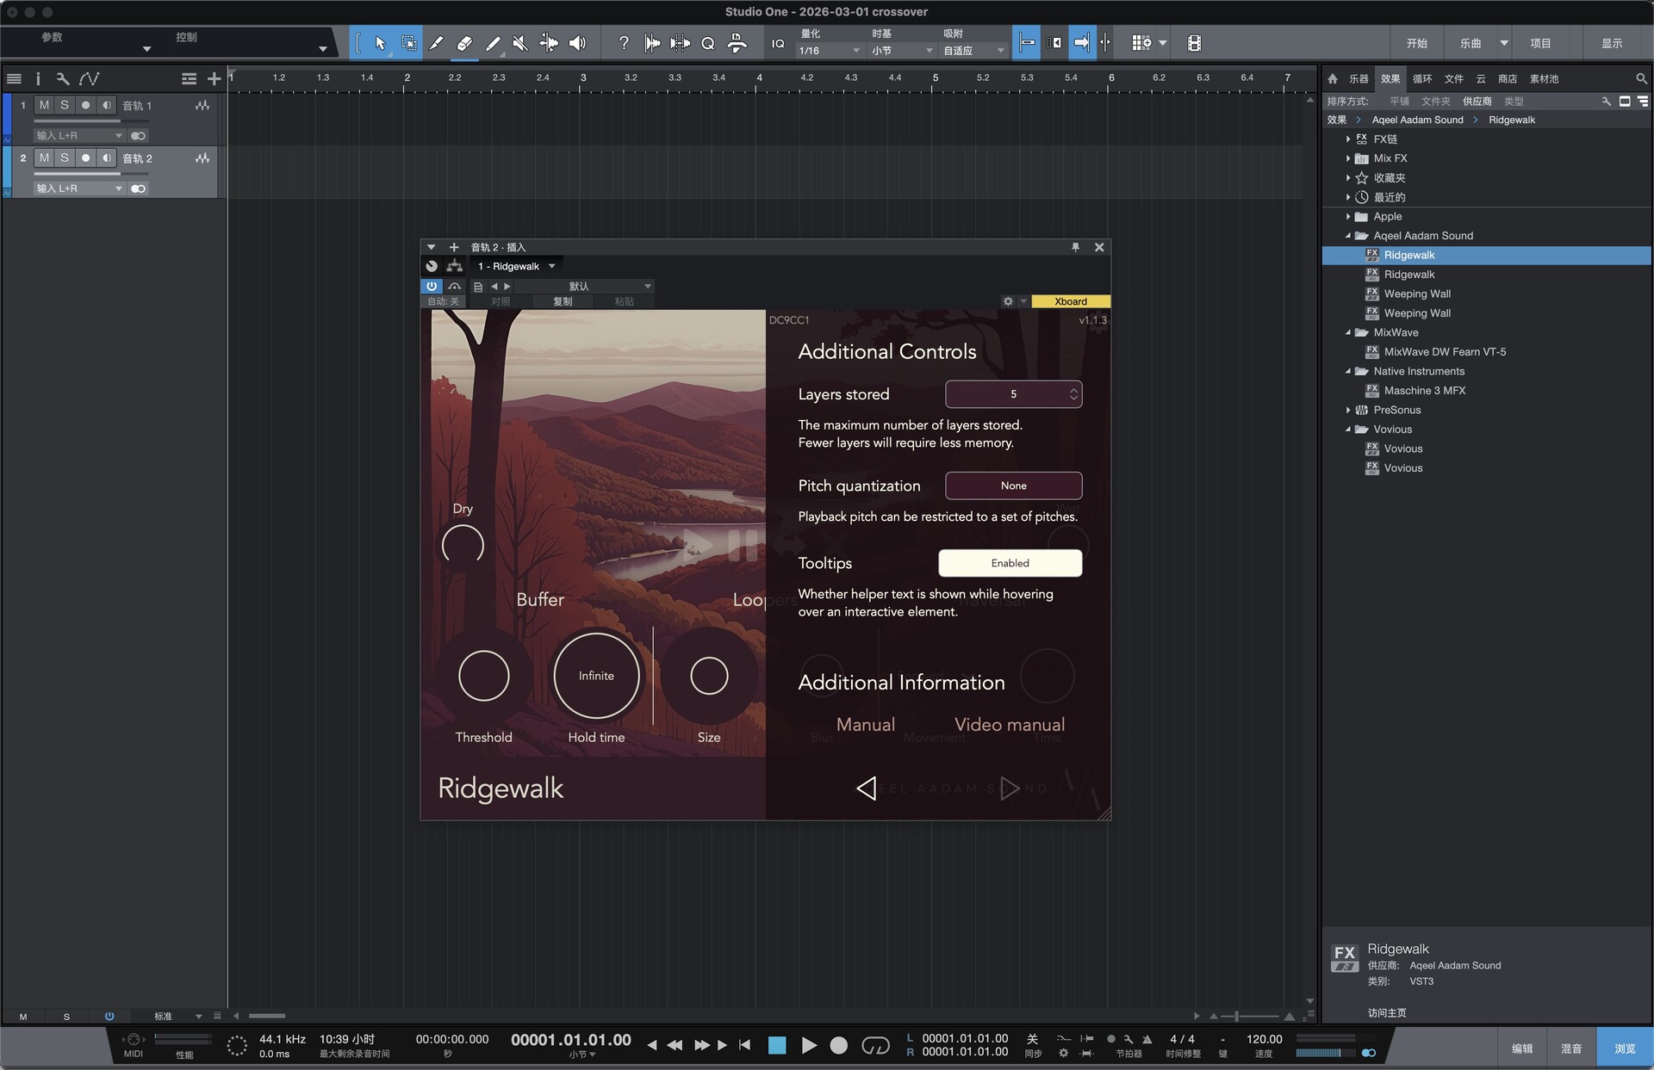
Task: Open the 混音 mix view tab
Action: click(x=1570, y=1048)
